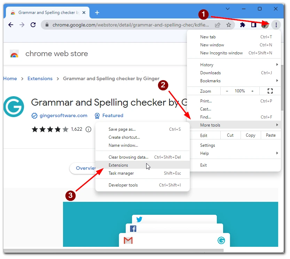The image size is (290, 259).
Task: Click the address bar URL field
Action: click(x=131, y=25)
